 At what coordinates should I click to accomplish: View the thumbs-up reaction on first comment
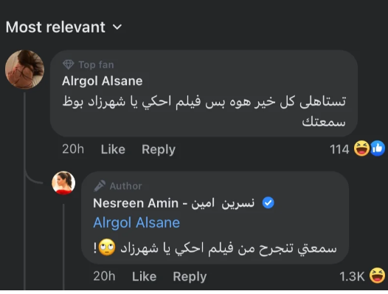pyautogui.click(x=378, y=148)
